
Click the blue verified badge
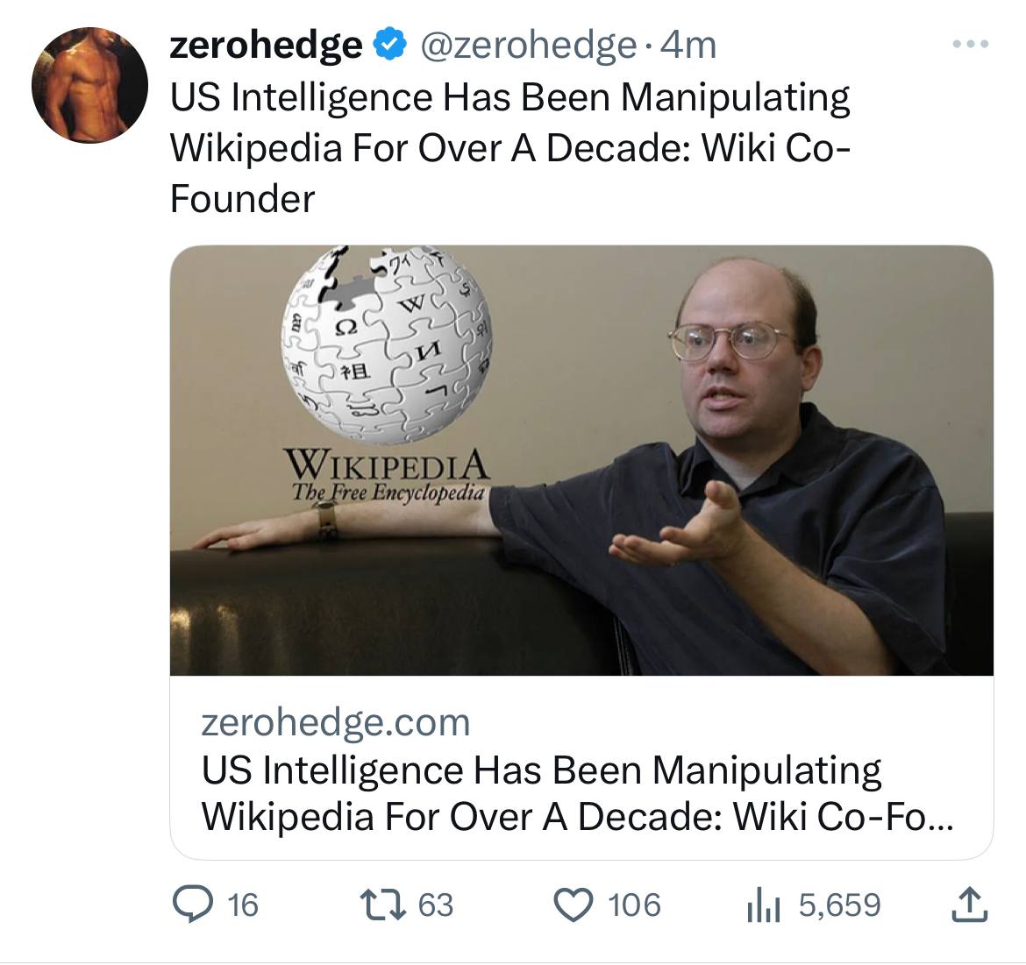[390, 45]
